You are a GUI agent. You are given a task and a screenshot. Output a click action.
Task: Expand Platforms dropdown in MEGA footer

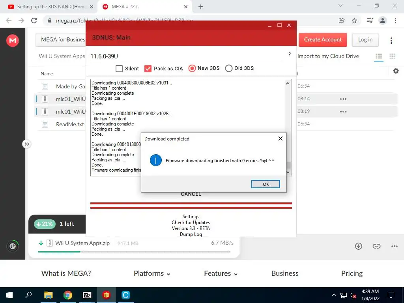point(152,273)
